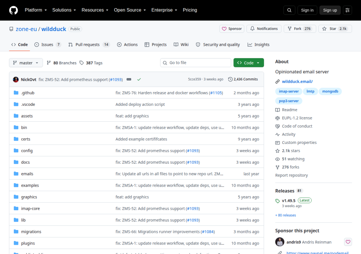Open the GitHub home logo
Image resolution: width=361 pixels, height=254 pixels.
click(13, 10)
